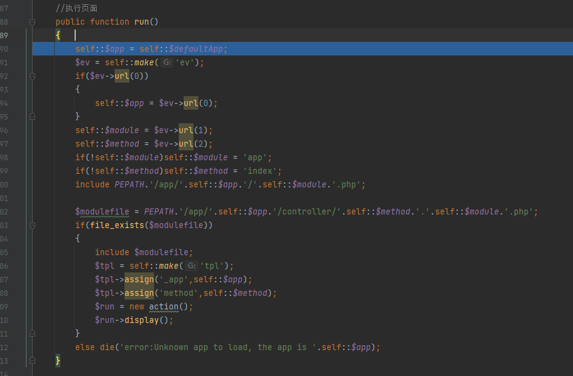
Task: Click 'make' in the $ev assignment line
Action: coord(144,62)
